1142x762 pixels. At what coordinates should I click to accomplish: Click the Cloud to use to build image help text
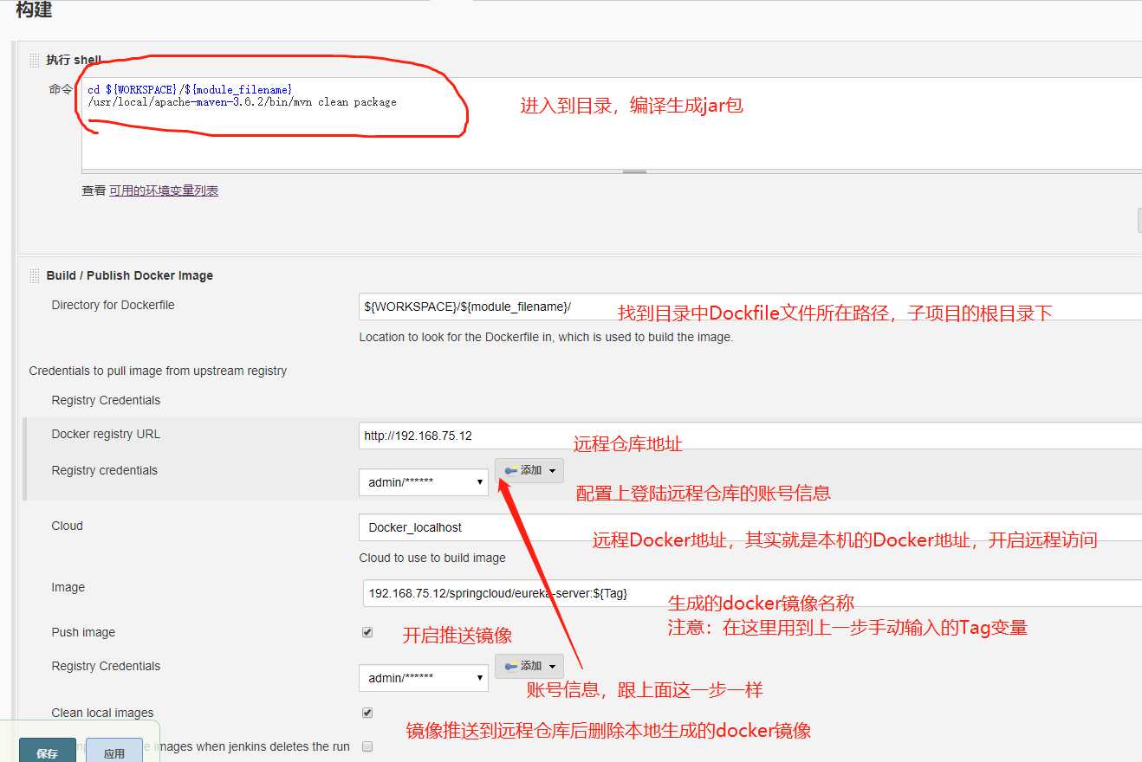click(x=432, y=558)
